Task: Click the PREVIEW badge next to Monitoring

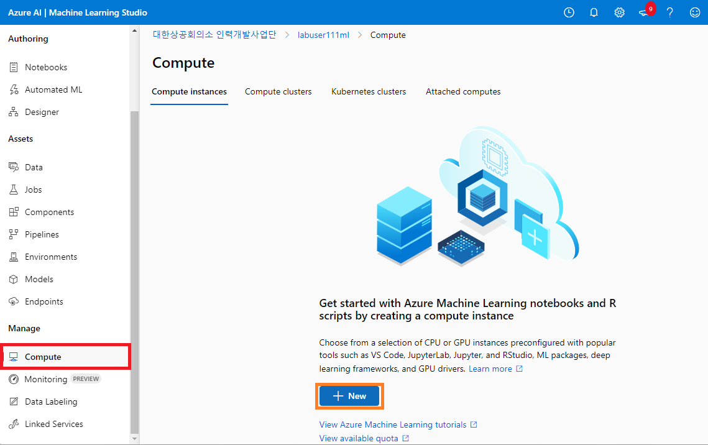Action: pyautogui.click(x=86, y=378)
